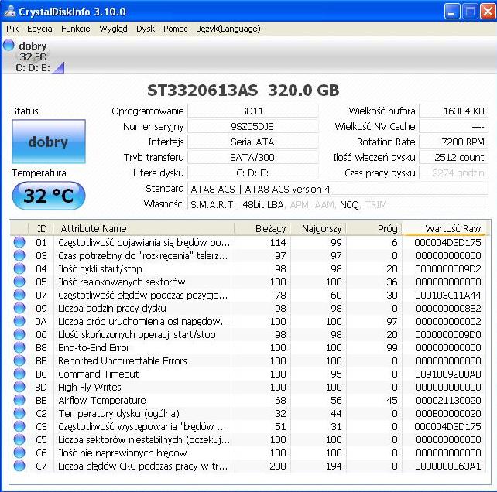Viewport: 497px width, 492px height.
Task: Click the blue health orb next to dobry in disk list
Action: click(9, 45)
